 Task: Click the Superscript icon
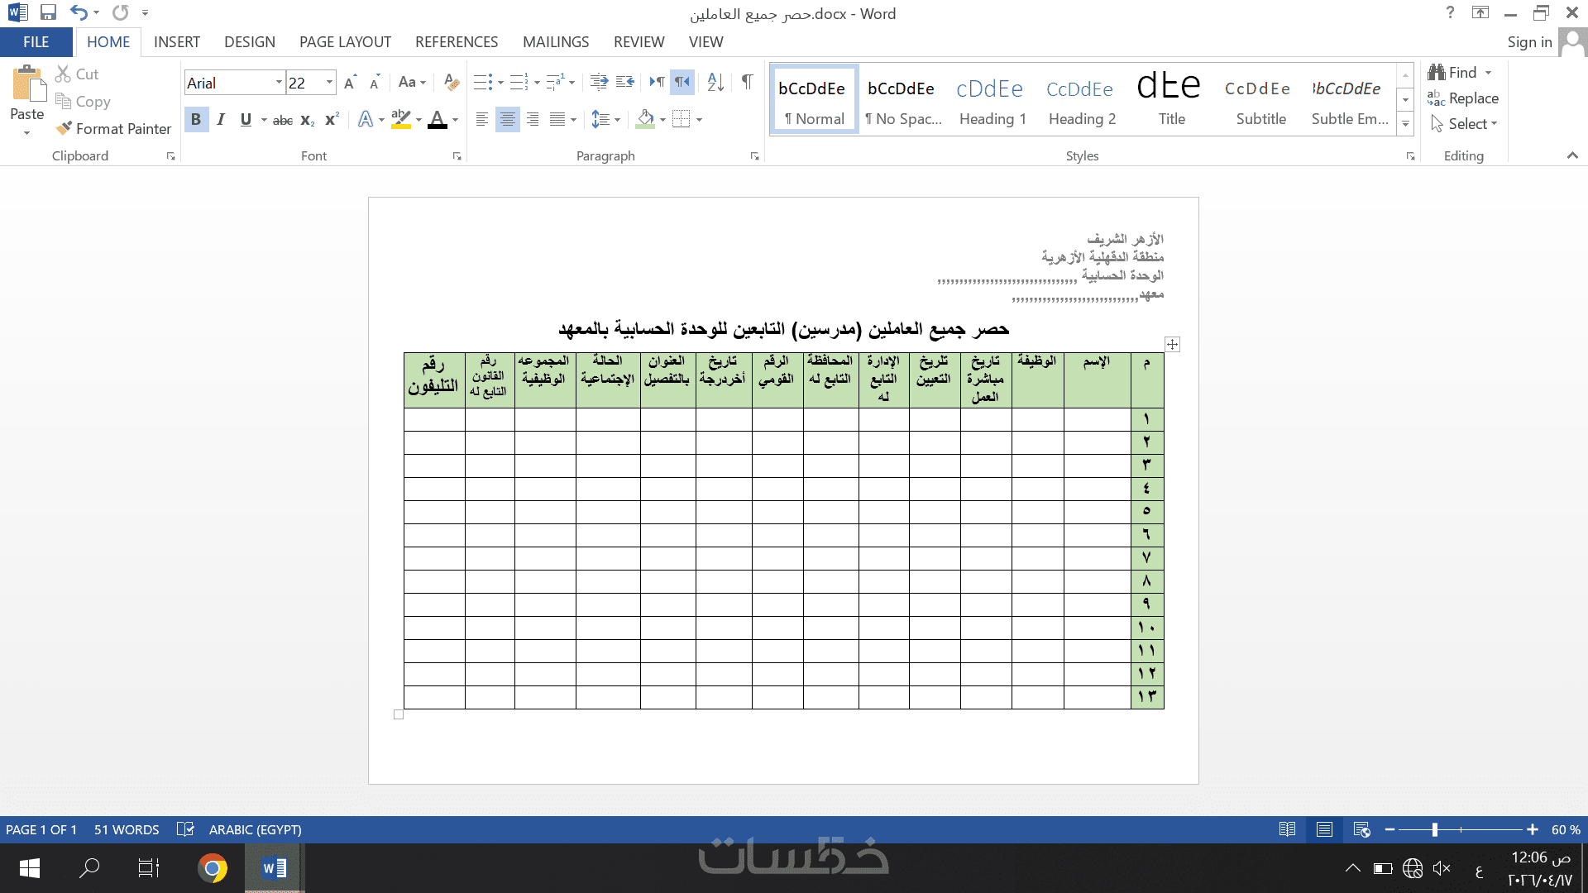click(332, 120)
